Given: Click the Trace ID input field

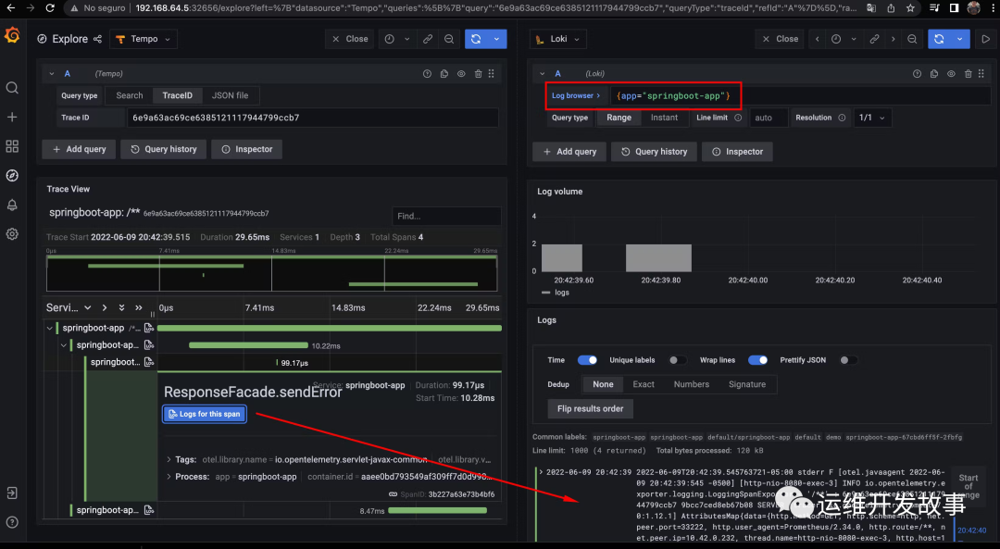Looking at the screenshot, I should pyautogui.click(x=312, y=118).
